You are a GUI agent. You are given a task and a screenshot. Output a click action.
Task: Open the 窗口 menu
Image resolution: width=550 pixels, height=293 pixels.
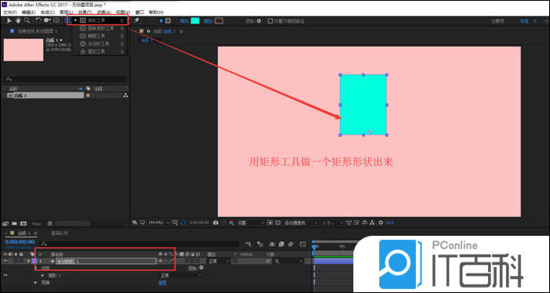click(139, 13)
